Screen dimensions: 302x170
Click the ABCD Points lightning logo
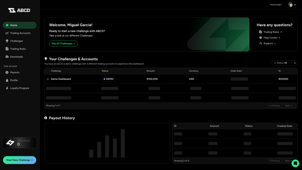(10, 143)
